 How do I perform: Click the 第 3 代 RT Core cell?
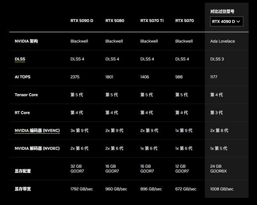click(x=216, y=113)
